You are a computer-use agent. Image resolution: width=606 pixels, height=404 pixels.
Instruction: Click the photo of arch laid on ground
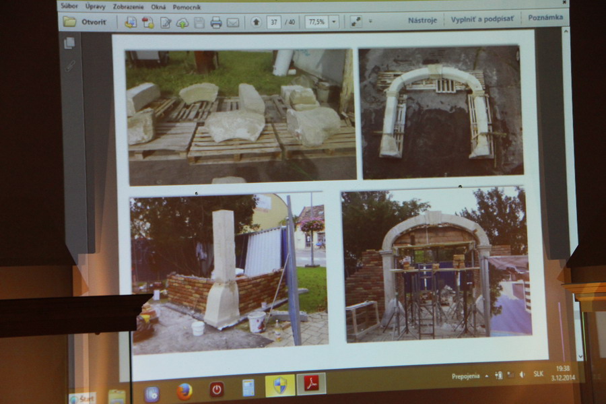point(440,112)
